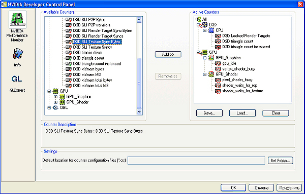Image resolution: width=305 pixels, height=194 pixels.
Task: Select D3D triangle count instanced in Available list
Action: (x=97, y=63)
